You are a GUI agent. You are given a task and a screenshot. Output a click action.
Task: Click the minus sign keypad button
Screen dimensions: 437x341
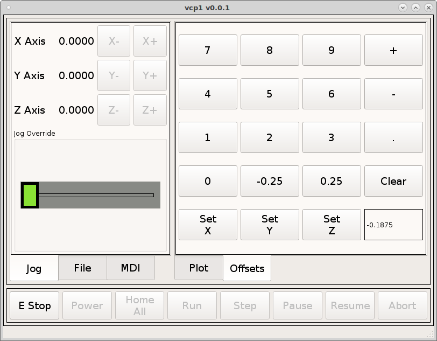(x=393, y=94)
